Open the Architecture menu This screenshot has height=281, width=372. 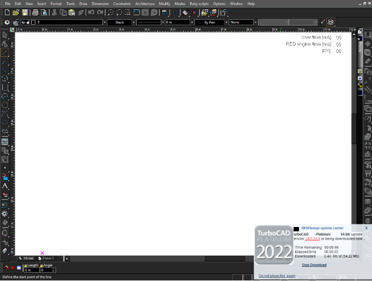click(x=145, y=4)
